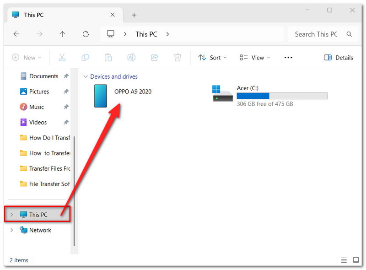Open Pictures in the sidebar
Viewport: 366px width, 270px height.
point(39,92)
